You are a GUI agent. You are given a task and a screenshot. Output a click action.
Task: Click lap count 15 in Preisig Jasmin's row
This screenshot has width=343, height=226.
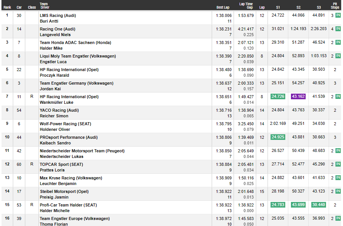click(262, 191)
